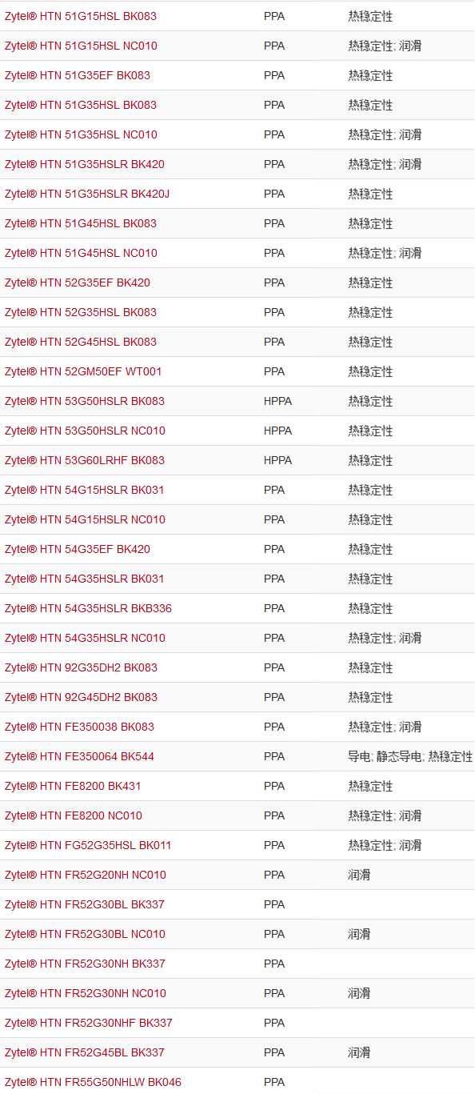Image resolution: width=475 pixels, height=1094 pixels.
Task: Open Zytel HTN 52G35EF BK420 link
Action: pos(78,283)
